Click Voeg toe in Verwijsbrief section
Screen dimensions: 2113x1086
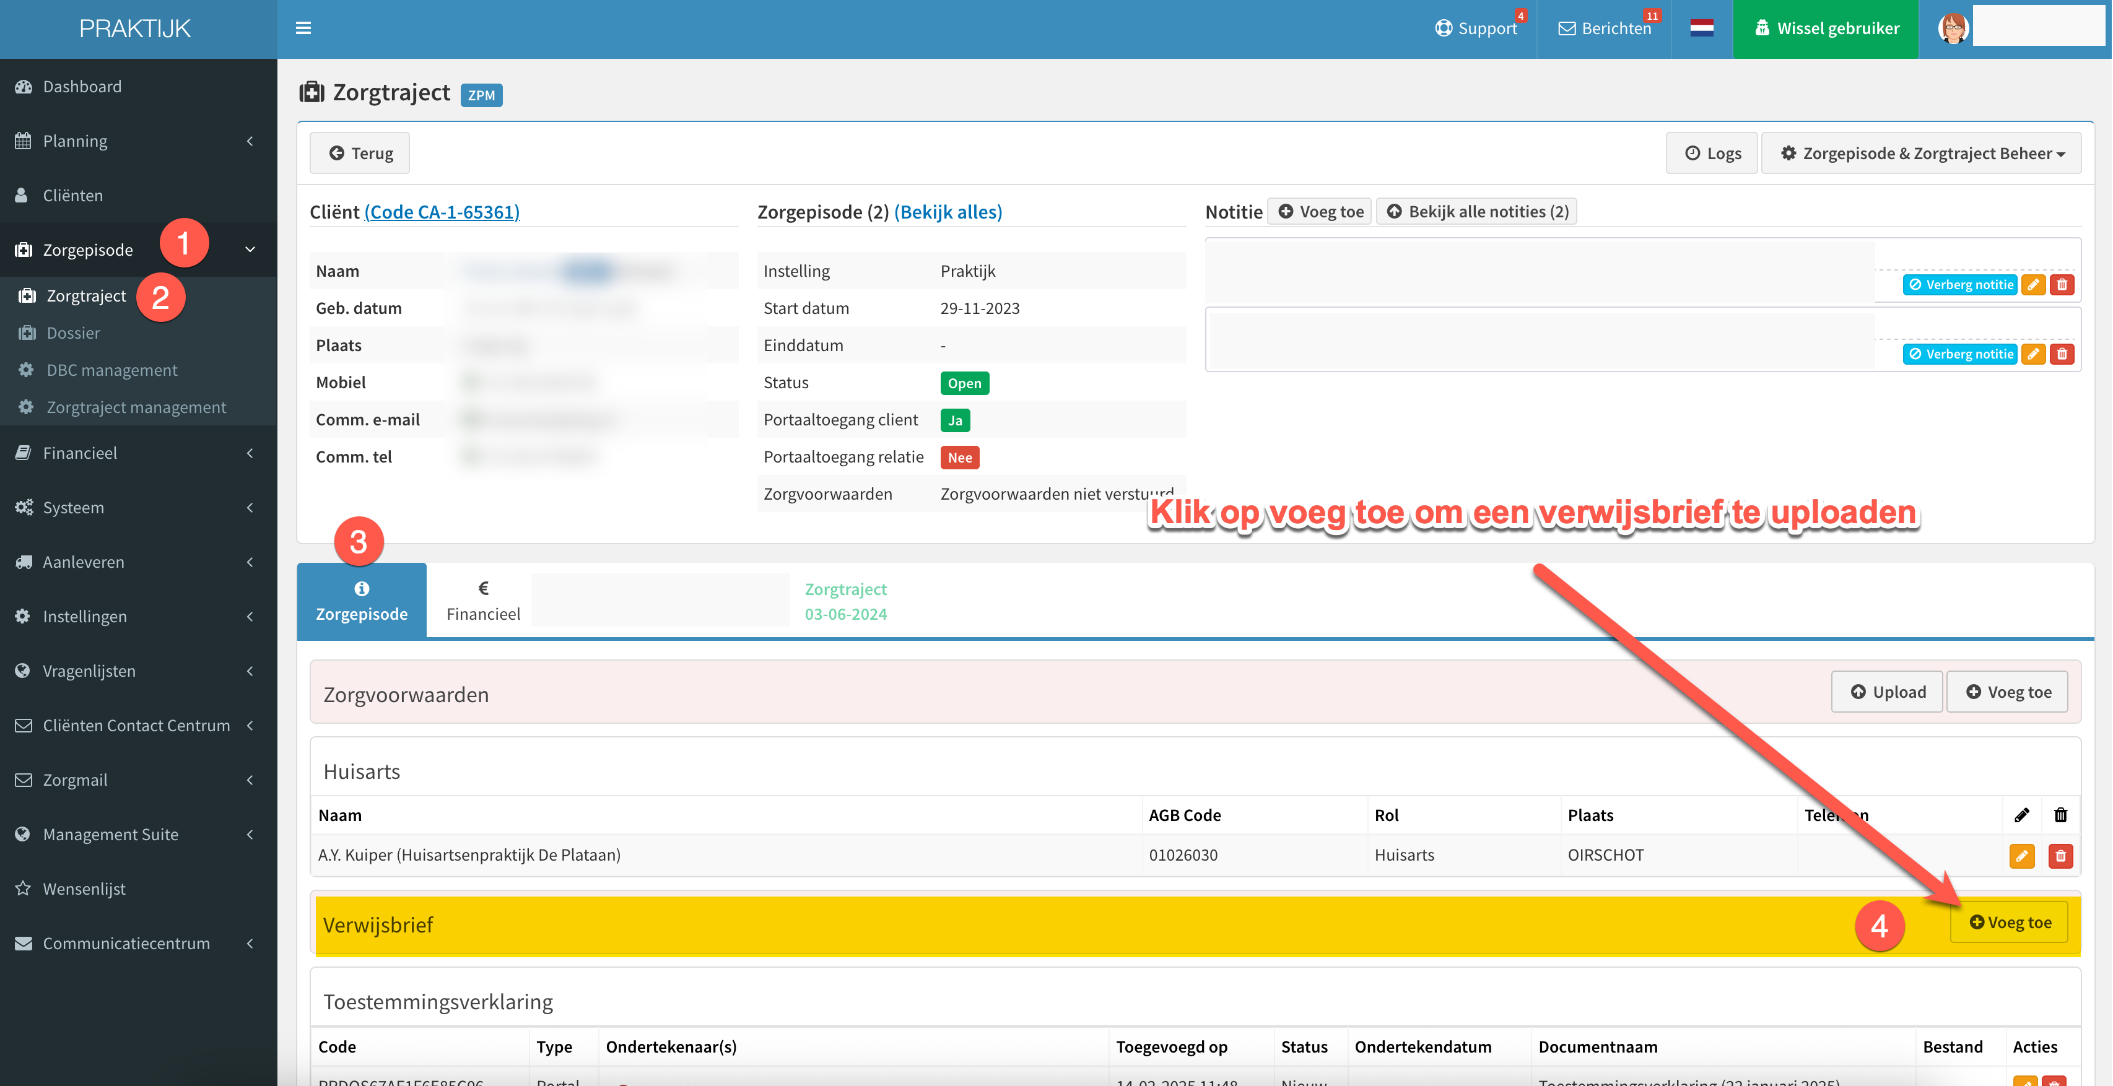2010,922
